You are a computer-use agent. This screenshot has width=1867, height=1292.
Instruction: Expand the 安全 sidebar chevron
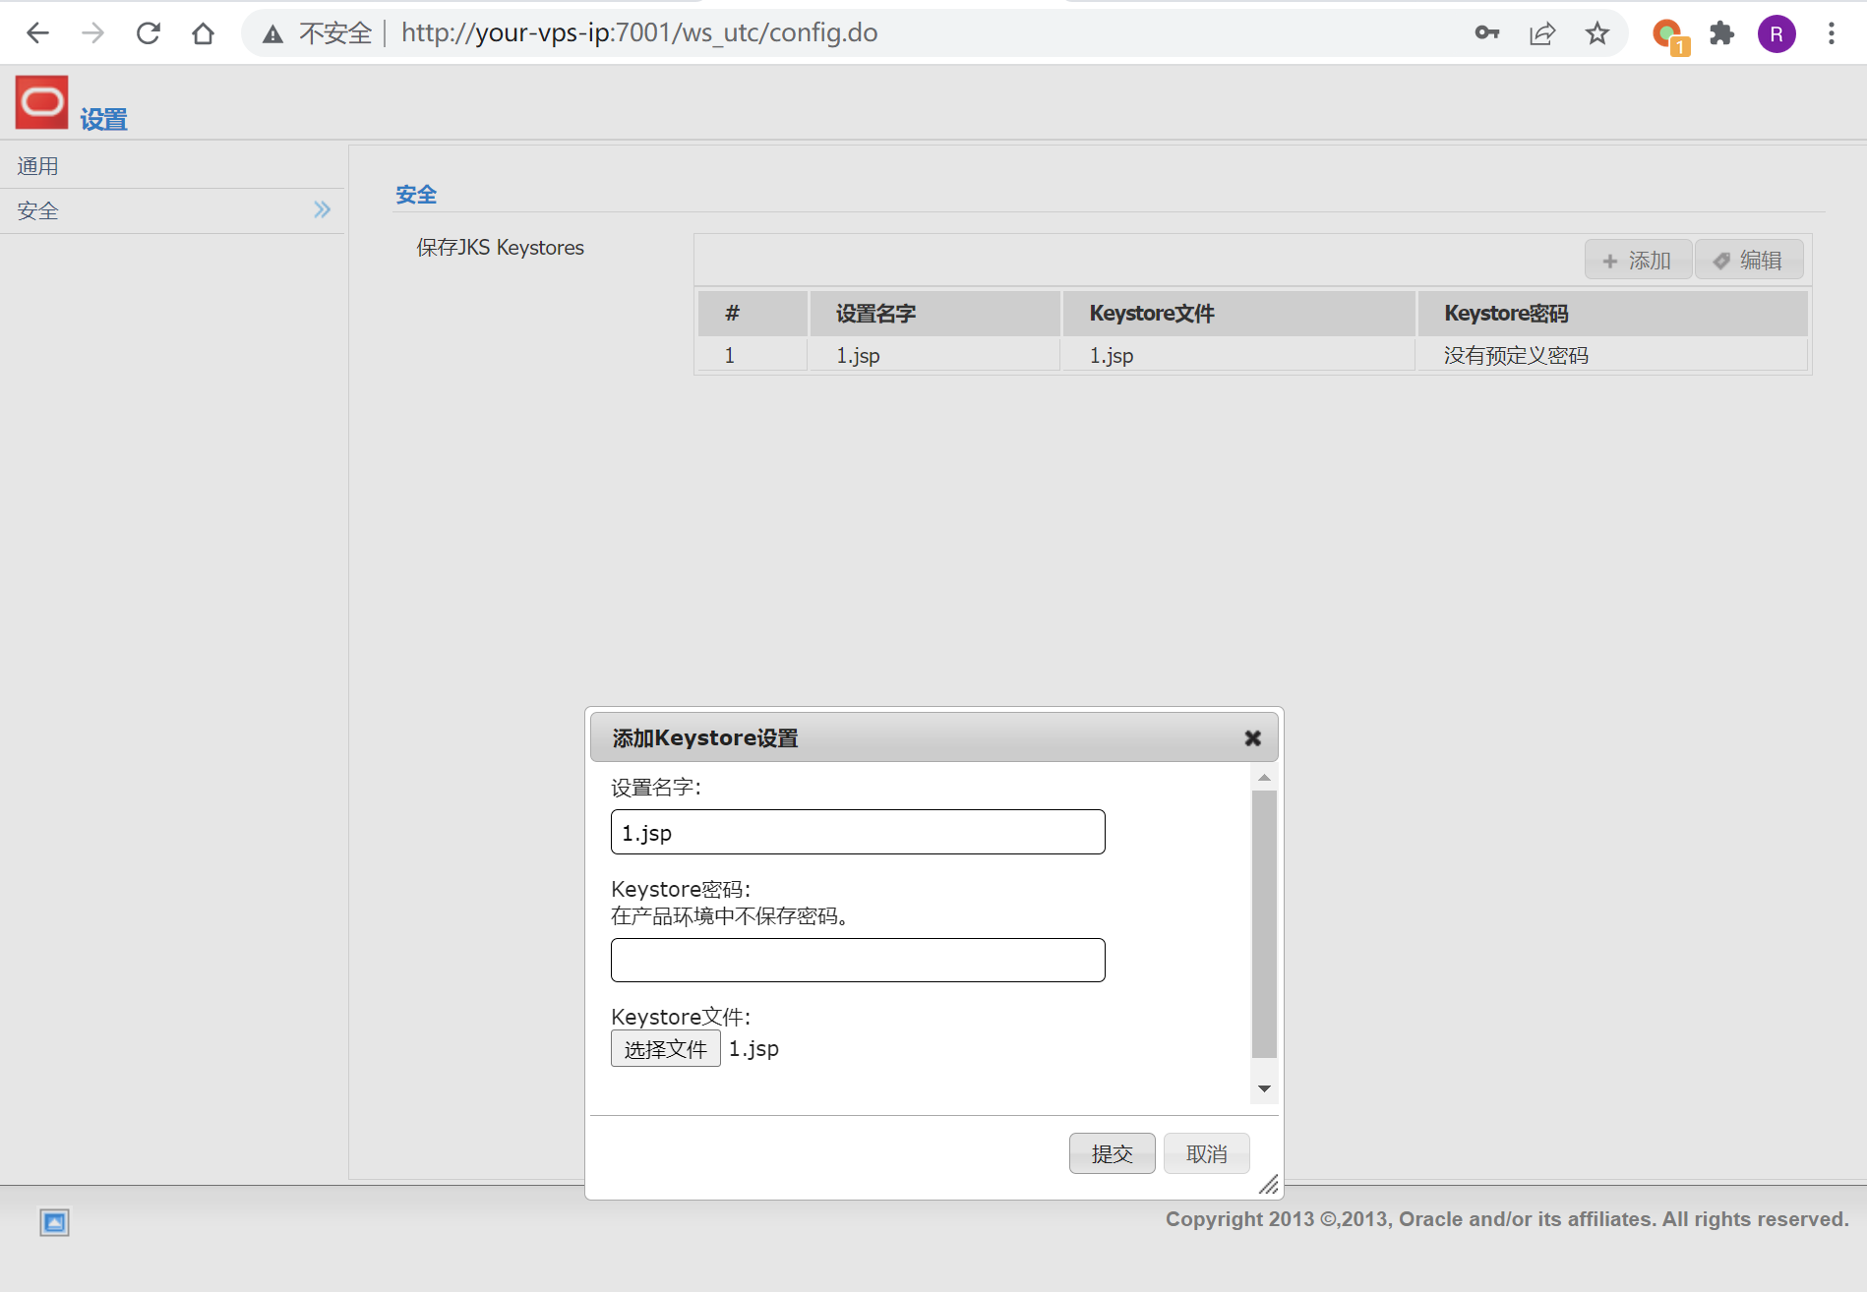[322, 209]
